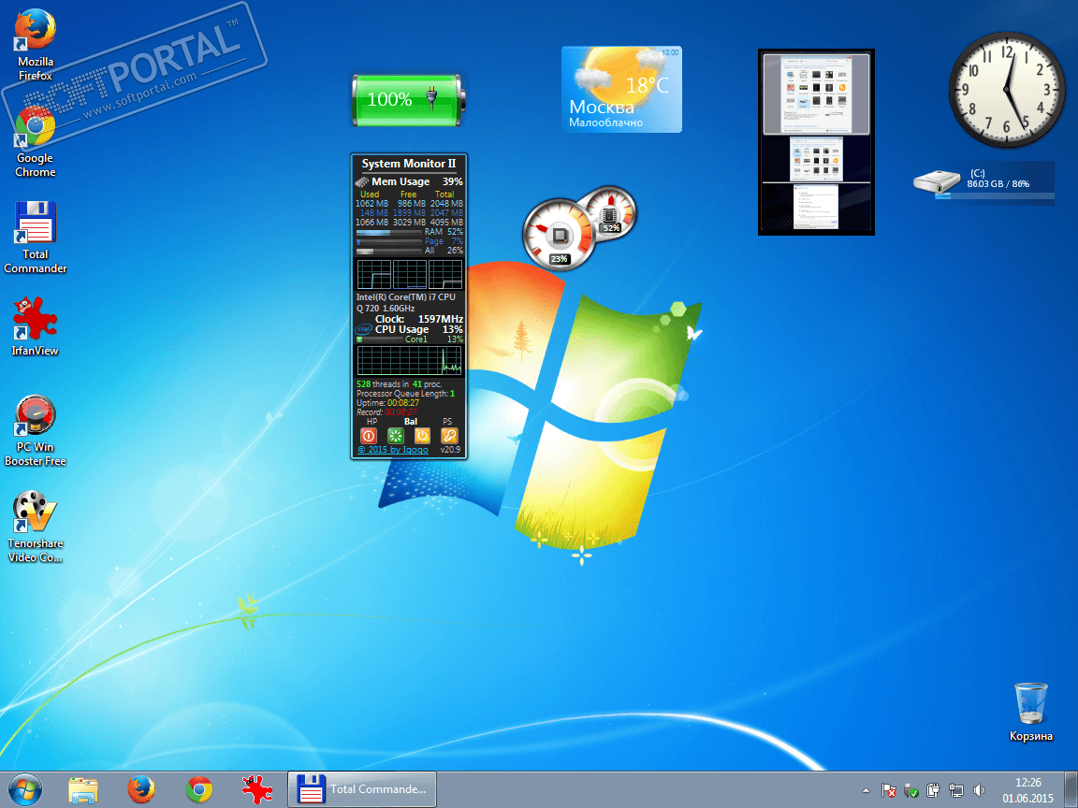Click the power plug tray icon

pos(933,791)
